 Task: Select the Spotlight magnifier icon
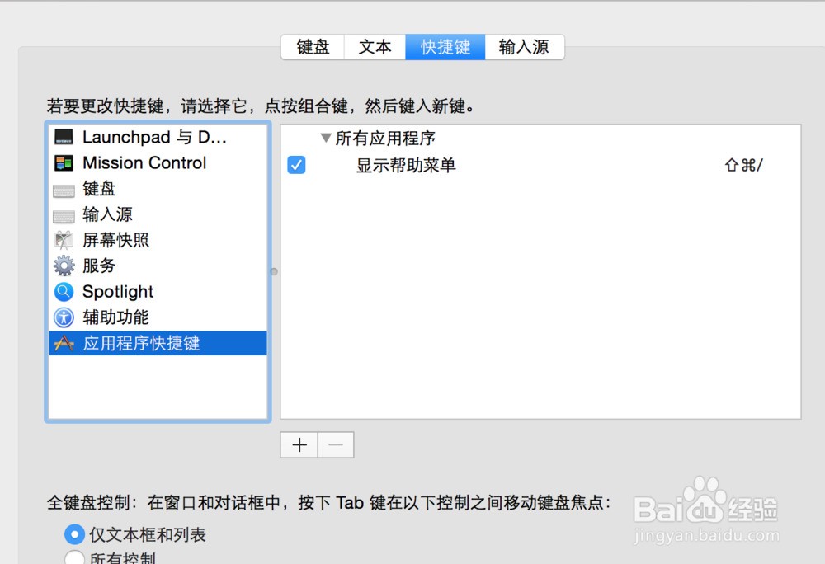pyautogui.click(x=64, y=291)
